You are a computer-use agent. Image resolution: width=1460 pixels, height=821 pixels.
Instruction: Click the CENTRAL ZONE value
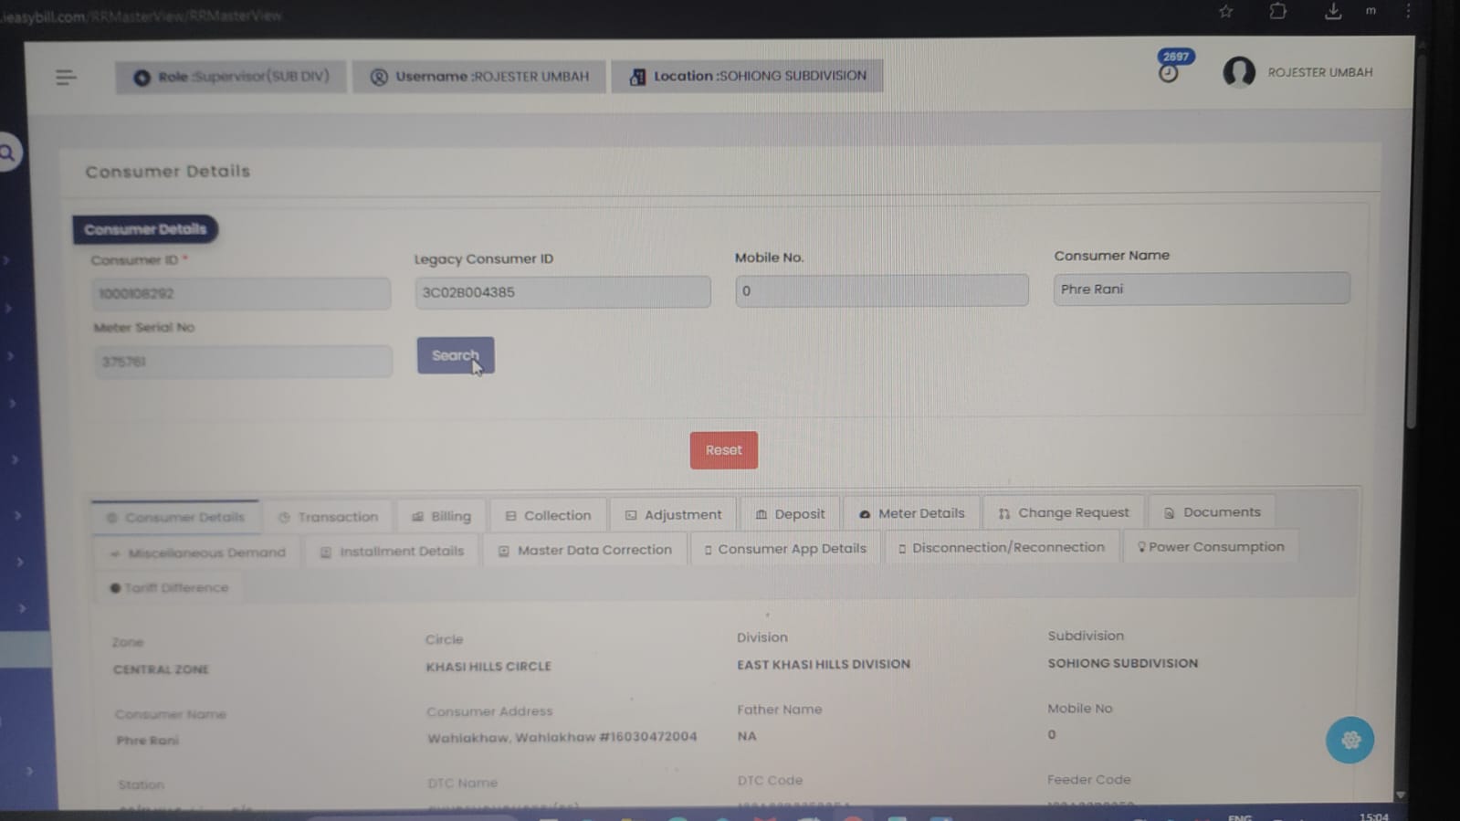coord(161,669)
